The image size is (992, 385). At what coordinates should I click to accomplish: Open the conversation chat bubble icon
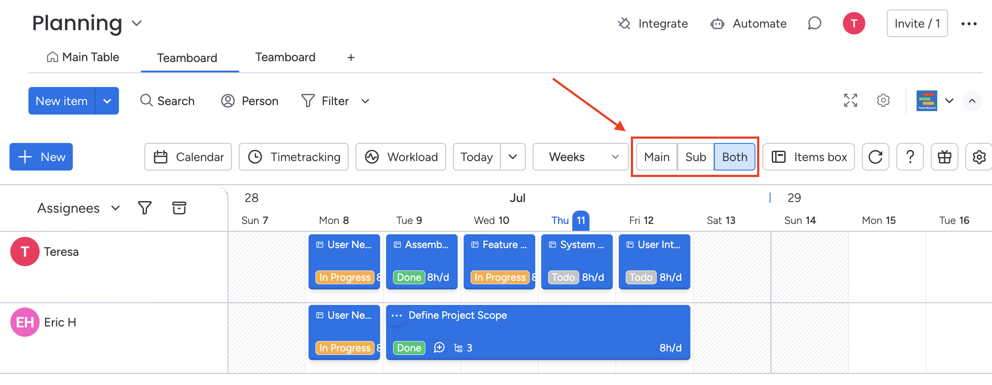click(x=814, y=23)
